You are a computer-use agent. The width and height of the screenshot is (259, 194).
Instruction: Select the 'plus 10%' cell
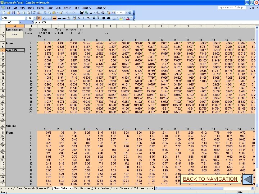coord(15,50)
